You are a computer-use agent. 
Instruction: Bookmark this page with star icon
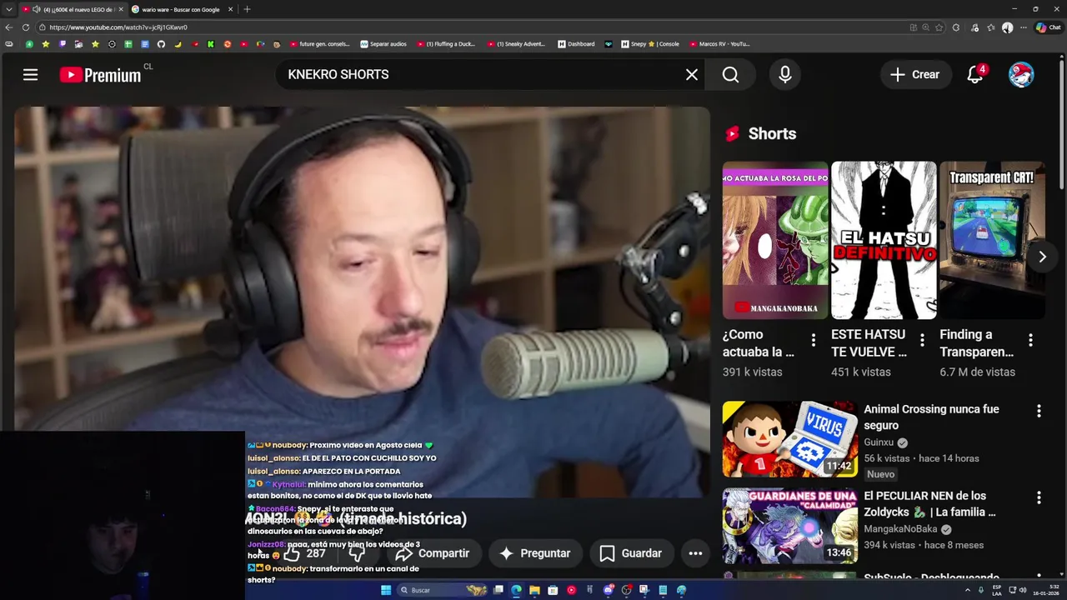939,27
